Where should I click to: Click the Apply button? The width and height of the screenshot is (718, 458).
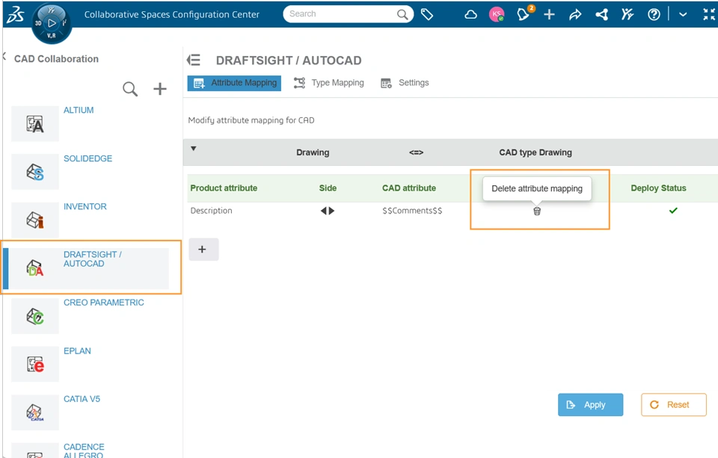point(590,405)
